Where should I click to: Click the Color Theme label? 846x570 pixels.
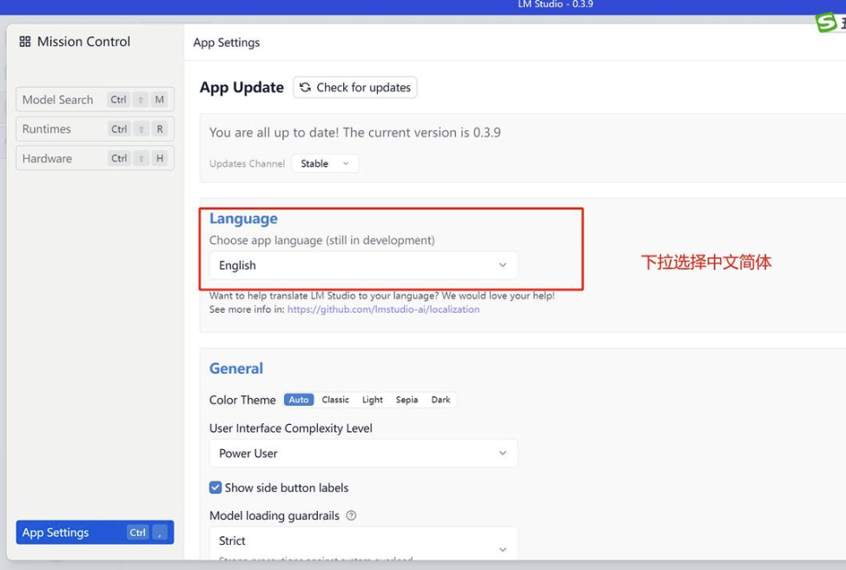242,400
